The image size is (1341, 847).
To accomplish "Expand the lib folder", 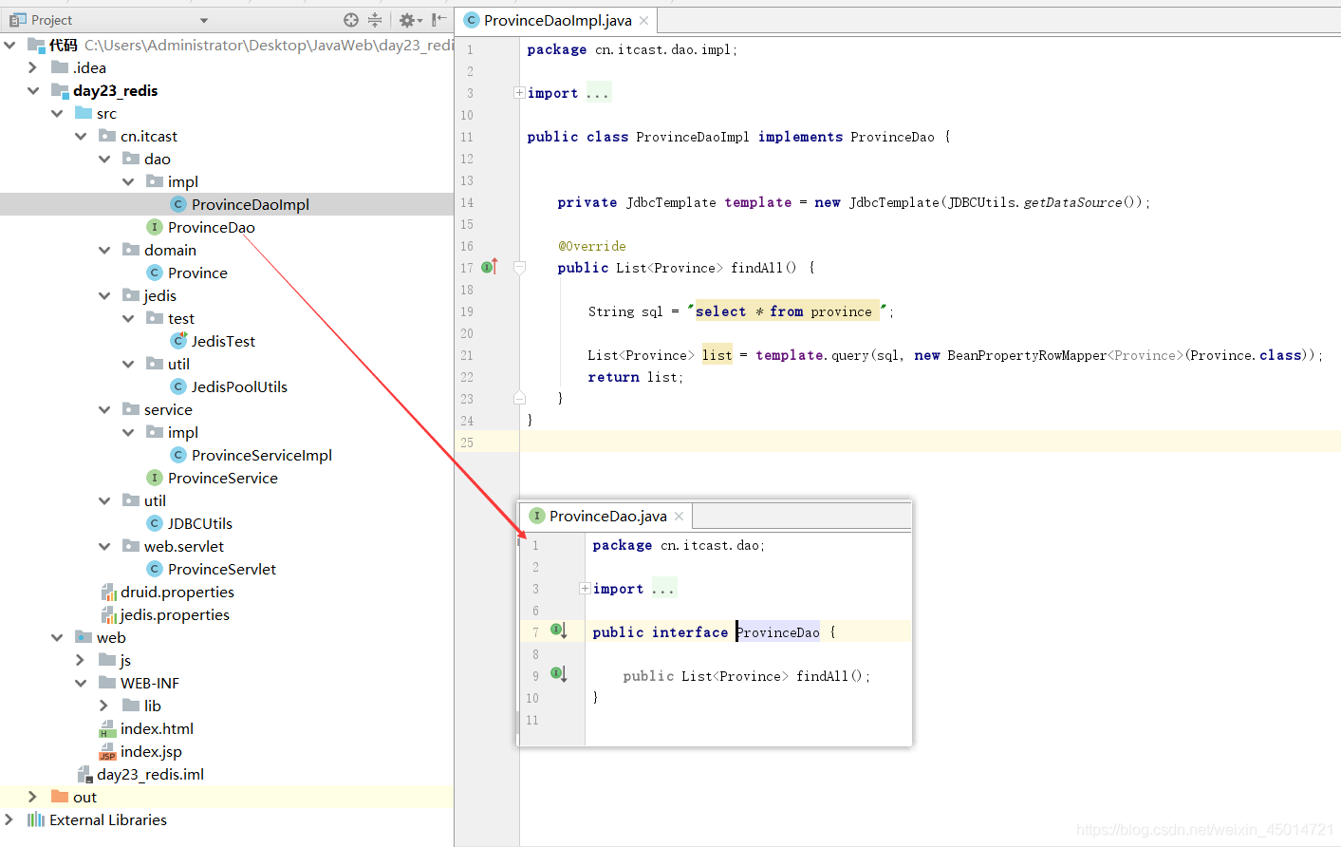I will coord(104,706).
